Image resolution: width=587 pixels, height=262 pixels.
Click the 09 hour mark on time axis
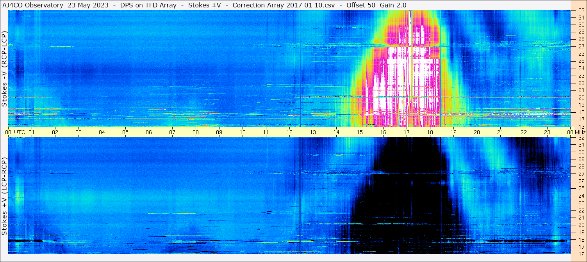219,132
